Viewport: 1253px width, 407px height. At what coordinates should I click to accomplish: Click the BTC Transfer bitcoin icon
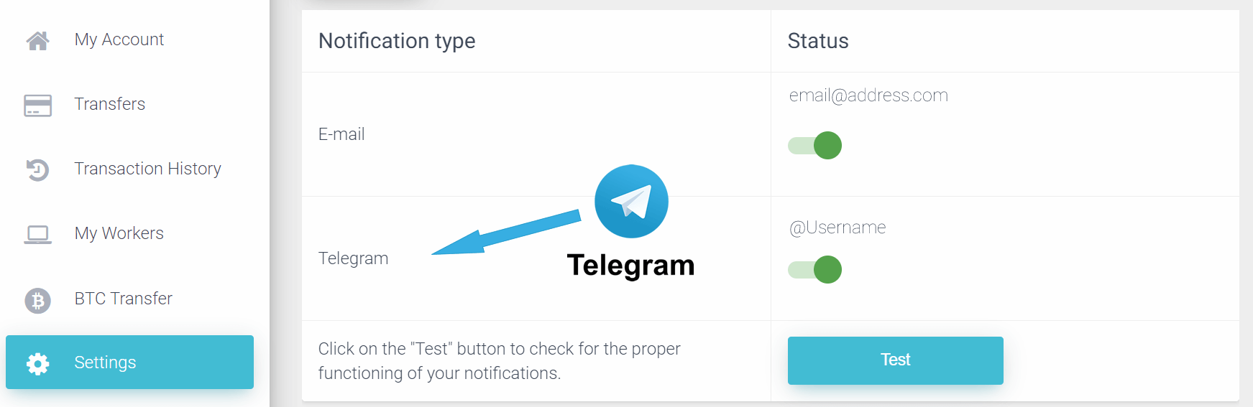[37, 300]
